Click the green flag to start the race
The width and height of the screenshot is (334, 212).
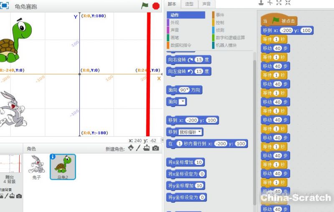click(x=145, y=6)
